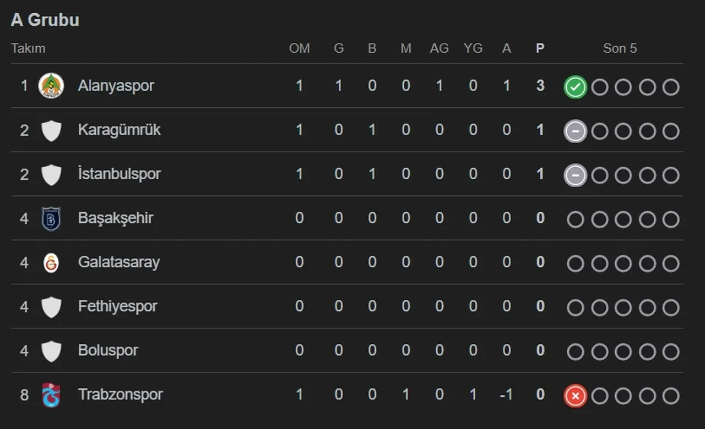The width and height of the screenshot is (705, 429).
Task: Click the Başakşehir club crest
Action: click(x=51, y=218)
